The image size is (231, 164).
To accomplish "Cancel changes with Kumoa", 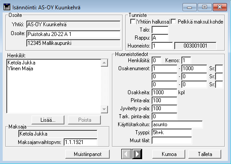I will pyautogui.click(x=169, y=154).
